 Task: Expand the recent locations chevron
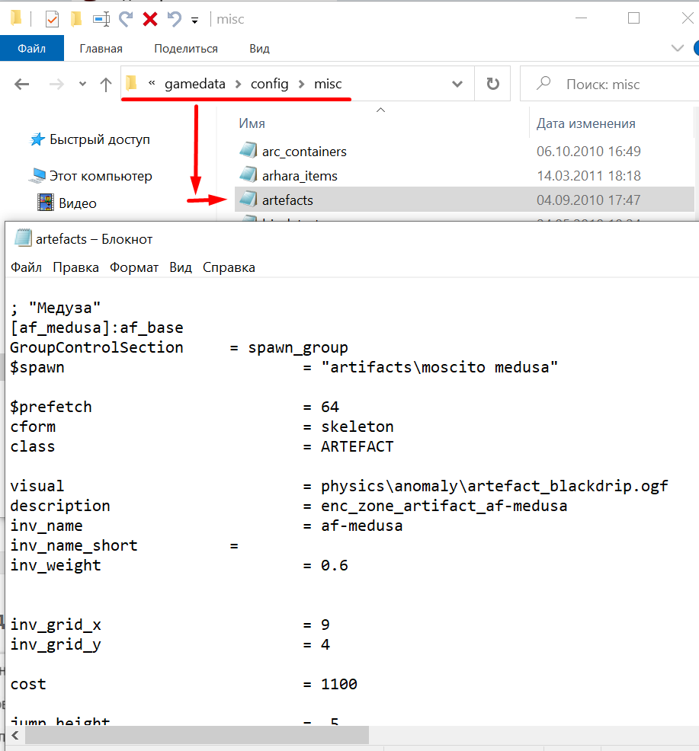coord(82,85)
